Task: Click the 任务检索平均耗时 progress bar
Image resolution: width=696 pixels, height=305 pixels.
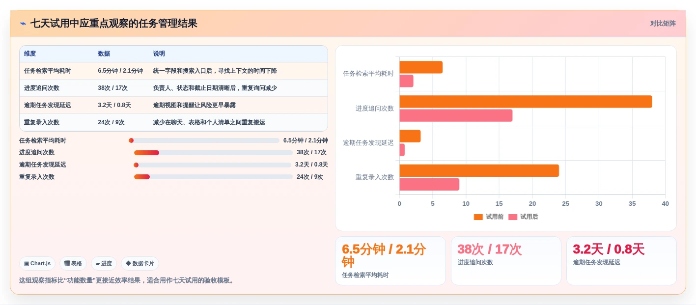Action: tap(204, 140)
